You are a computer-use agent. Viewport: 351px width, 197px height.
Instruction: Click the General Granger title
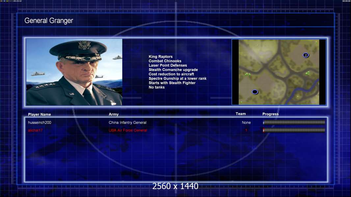[x=49, y=21]
